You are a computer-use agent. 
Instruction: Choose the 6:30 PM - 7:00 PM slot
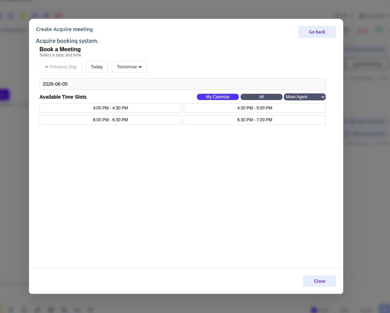pyautogui.click(x=255, y=120)
